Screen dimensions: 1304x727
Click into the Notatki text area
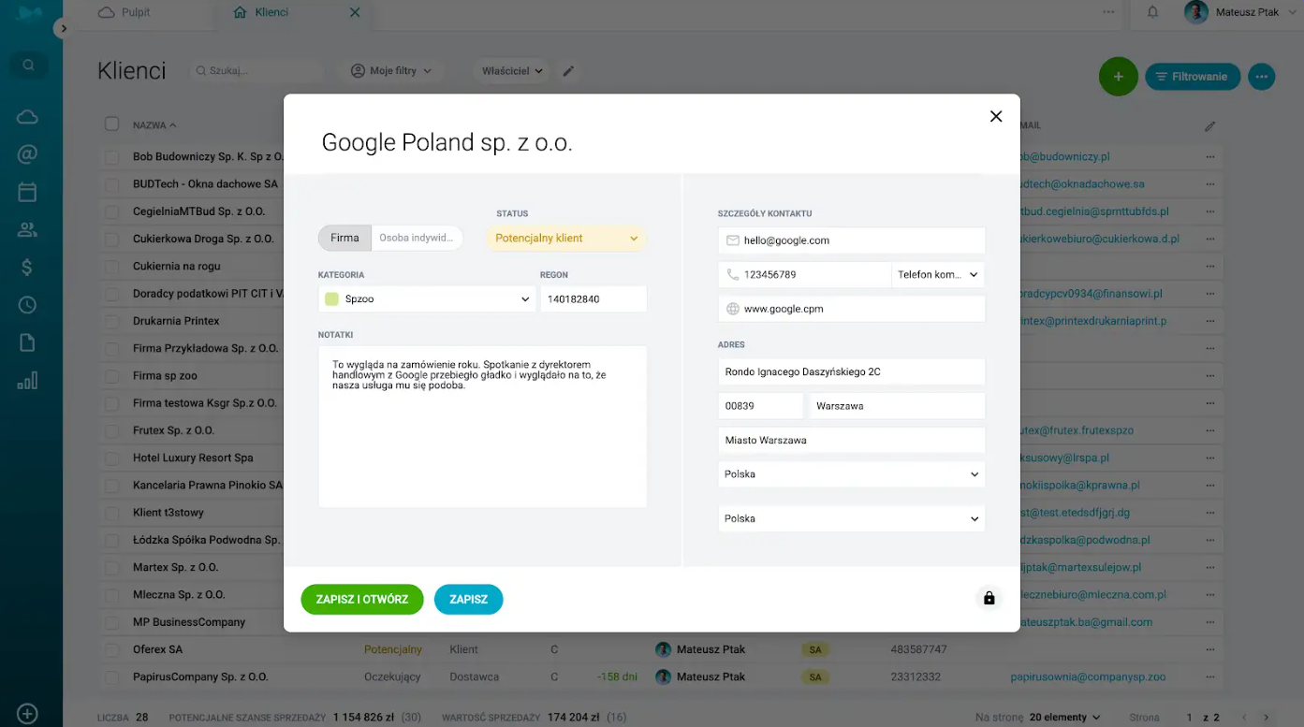point(482,427)
